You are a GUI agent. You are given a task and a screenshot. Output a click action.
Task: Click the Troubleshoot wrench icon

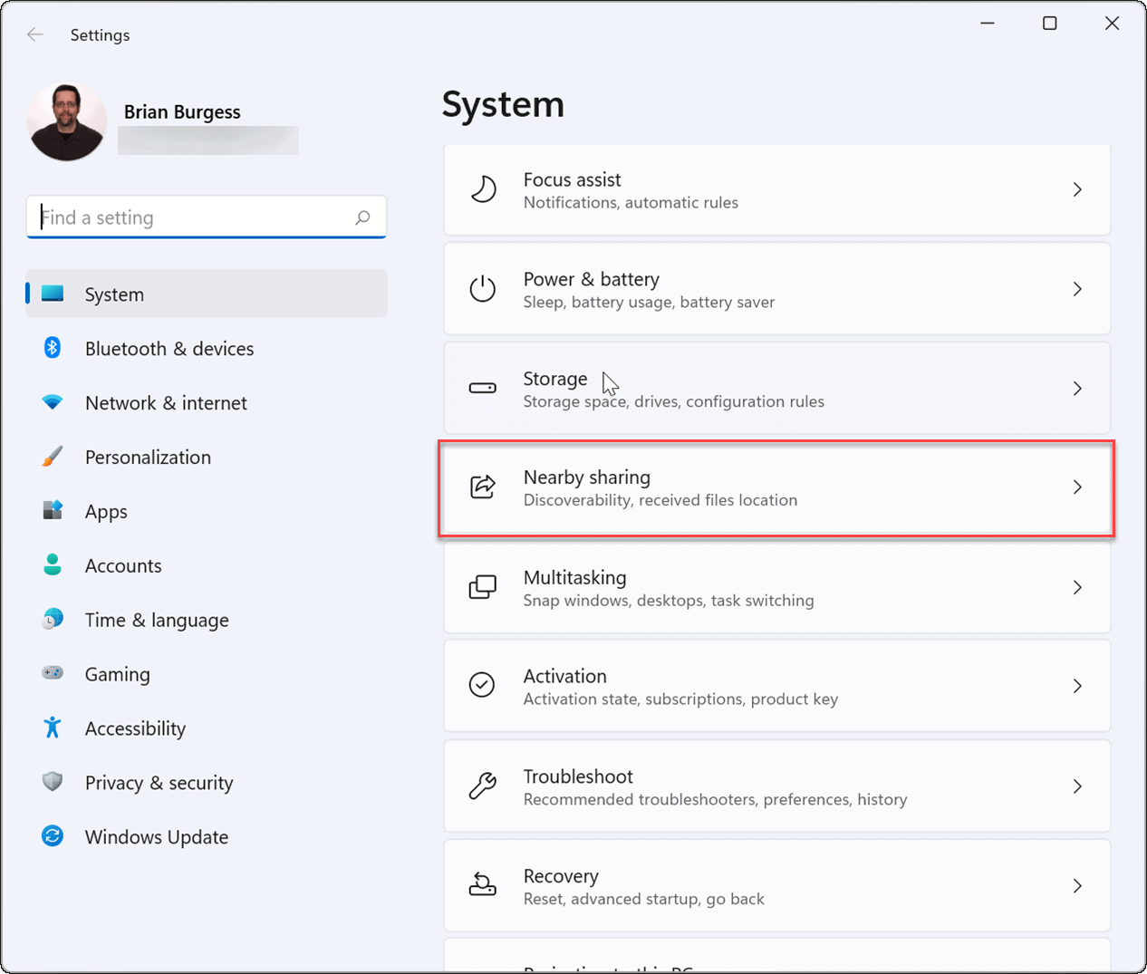(483, 786)
